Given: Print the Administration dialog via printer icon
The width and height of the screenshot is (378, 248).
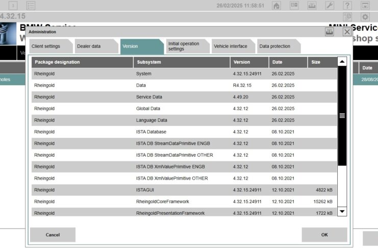Looking at the screenshot, I should click(330, 32).
